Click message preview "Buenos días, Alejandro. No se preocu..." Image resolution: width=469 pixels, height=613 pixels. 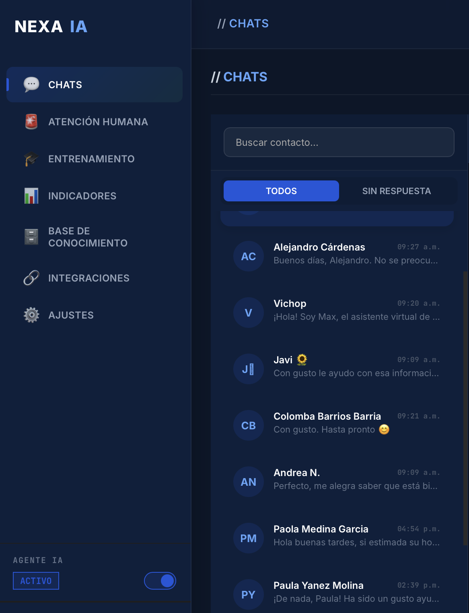[356, 261]
